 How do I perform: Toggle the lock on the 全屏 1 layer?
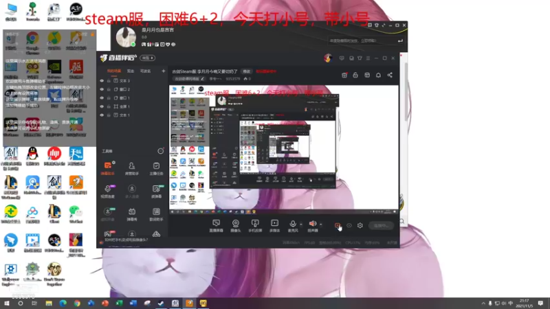click(x=109, y=106)
